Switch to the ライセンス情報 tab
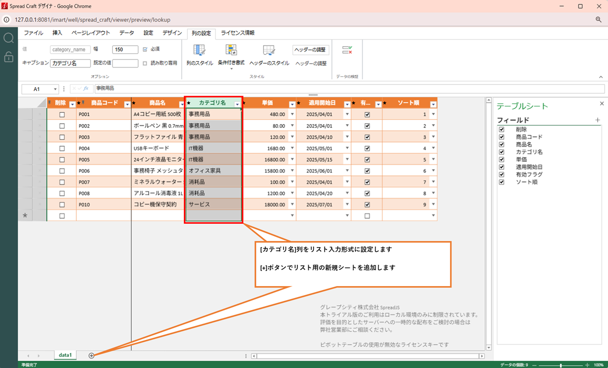Image resolution: width=608 pixels, height=368 pixels. (x=237, y=33)
